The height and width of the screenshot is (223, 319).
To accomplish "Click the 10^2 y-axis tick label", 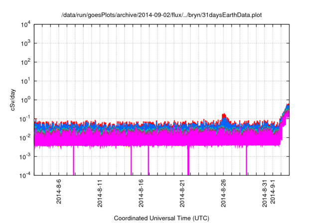I will point(25,62).
